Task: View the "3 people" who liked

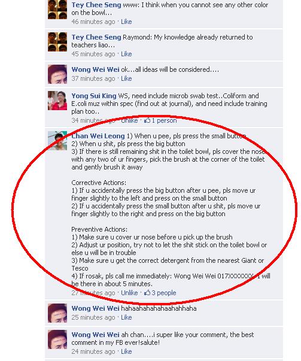Action: pyautogui.click(x=164, y=293)
